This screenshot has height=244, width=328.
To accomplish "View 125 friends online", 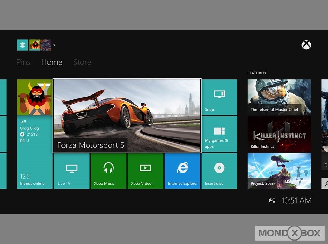I will [x=35, y=178].
